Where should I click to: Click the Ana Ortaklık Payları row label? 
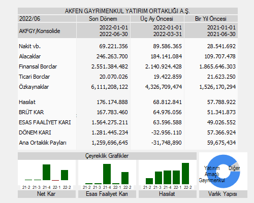pos(43,143)
